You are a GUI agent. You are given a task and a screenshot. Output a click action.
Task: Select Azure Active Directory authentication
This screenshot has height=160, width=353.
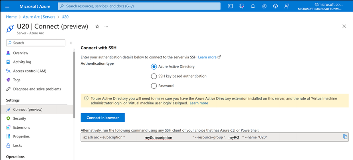pyautogui.click(x=154, y=67)
